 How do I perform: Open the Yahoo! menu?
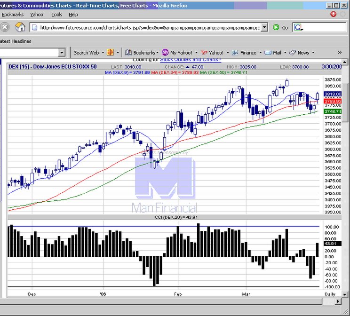tap(37, 15)
